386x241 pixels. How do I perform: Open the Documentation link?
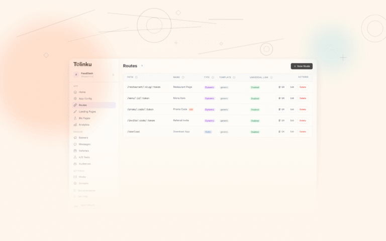tap(84, 191)
